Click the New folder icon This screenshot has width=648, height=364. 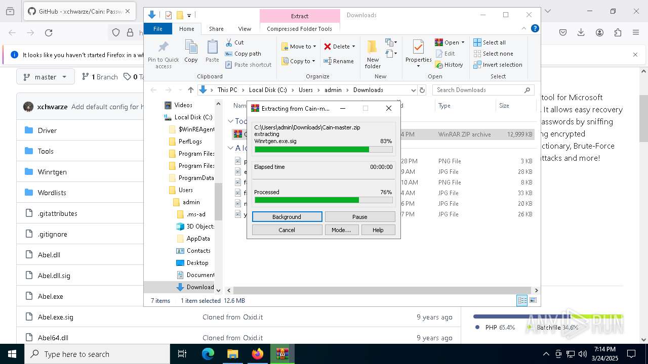(x=373, y=48)
